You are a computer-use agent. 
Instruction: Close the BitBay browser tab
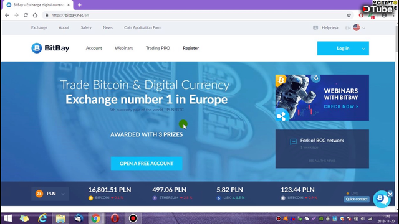click(69, 5)
